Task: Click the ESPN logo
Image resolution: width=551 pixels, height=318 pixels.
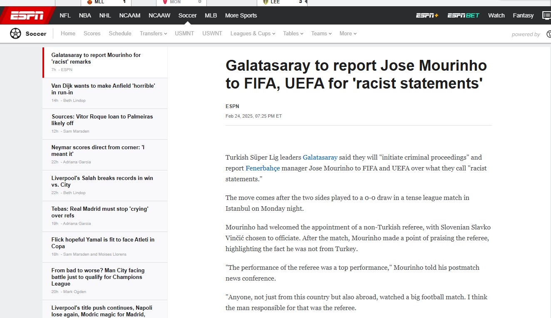Action: [x=27, y=15]
